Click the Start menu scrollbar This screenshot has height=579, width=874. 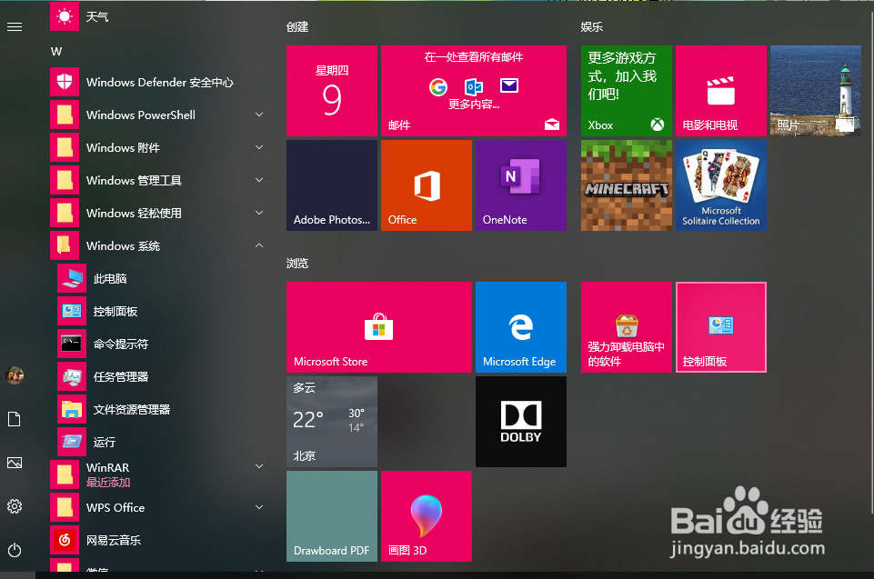click(872, 262)
